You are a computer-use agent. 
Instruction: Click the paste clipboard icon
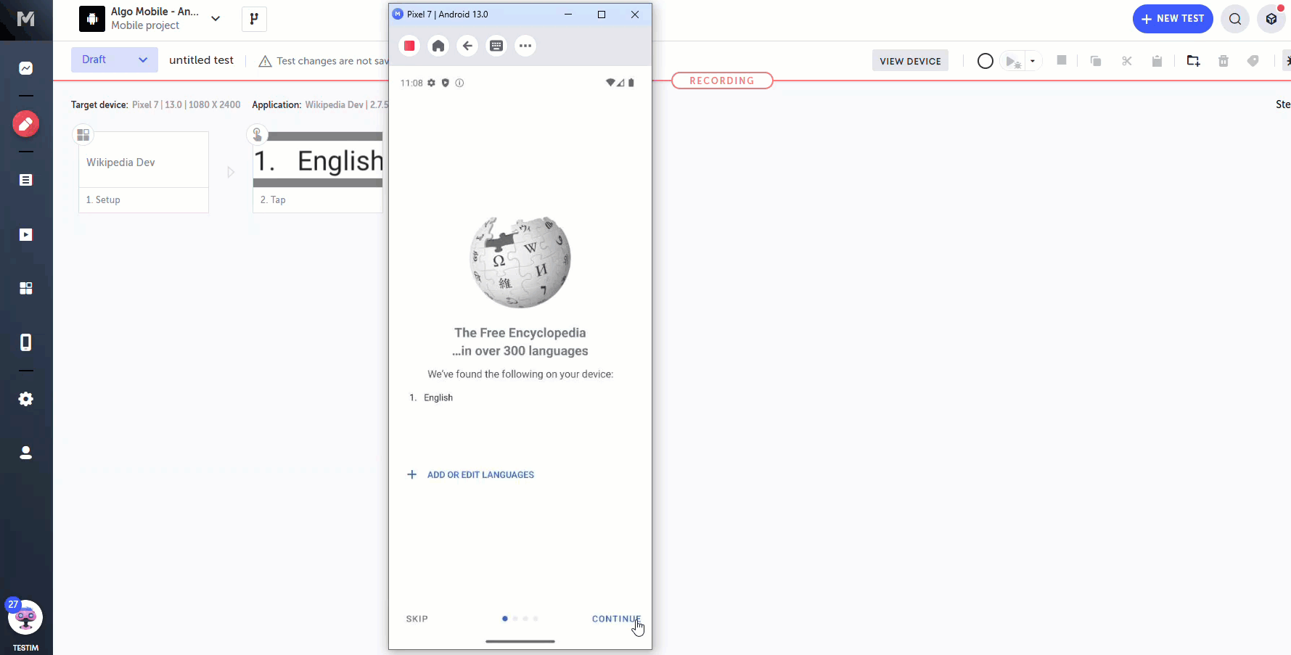tap(1157, 61)
